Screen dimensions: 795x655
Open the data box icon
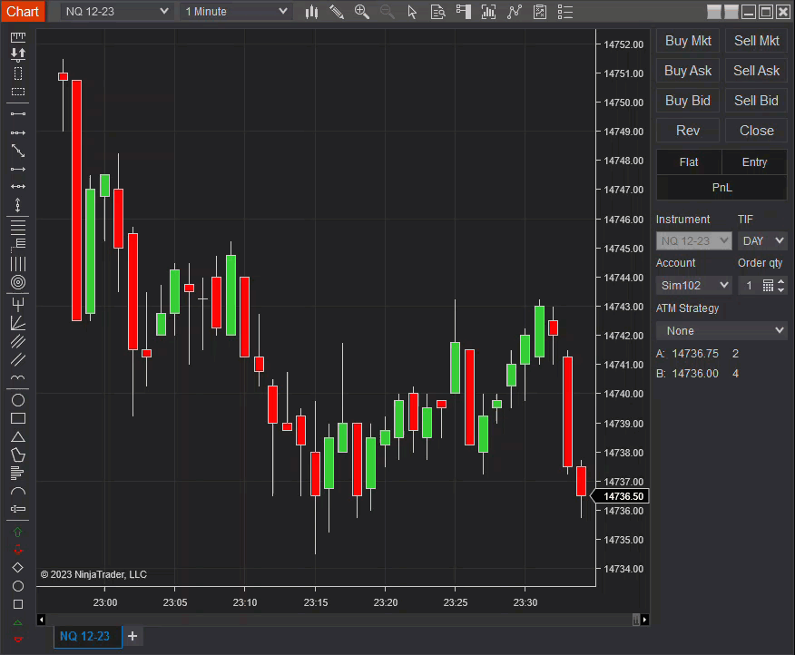point(437,12)
